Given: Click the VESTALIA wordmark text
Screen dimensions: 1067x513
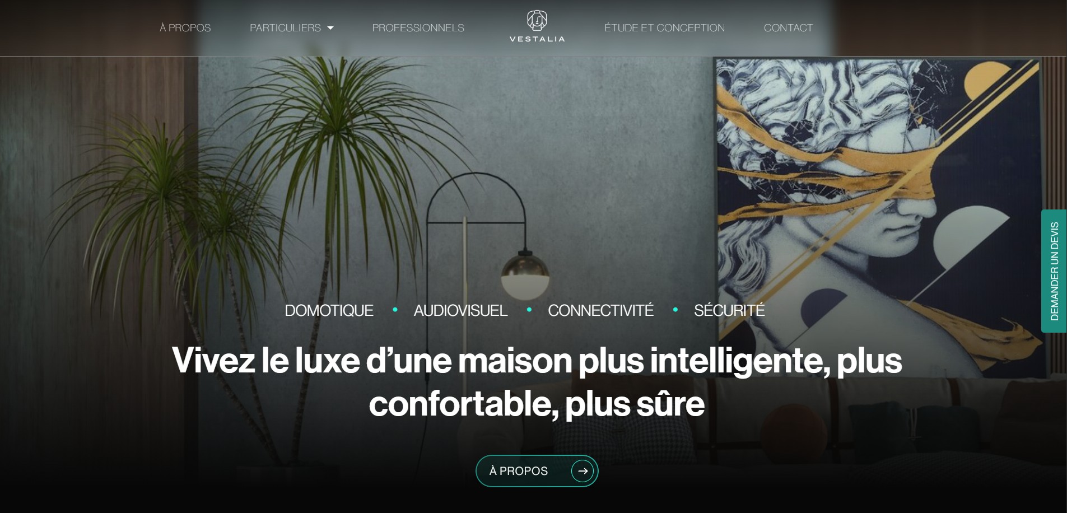Looking at the screenshot, I should coord(537,39).
